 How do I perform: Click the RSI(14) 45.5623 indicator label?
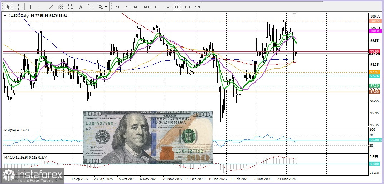pyautogui.click(x=16, y=130)
